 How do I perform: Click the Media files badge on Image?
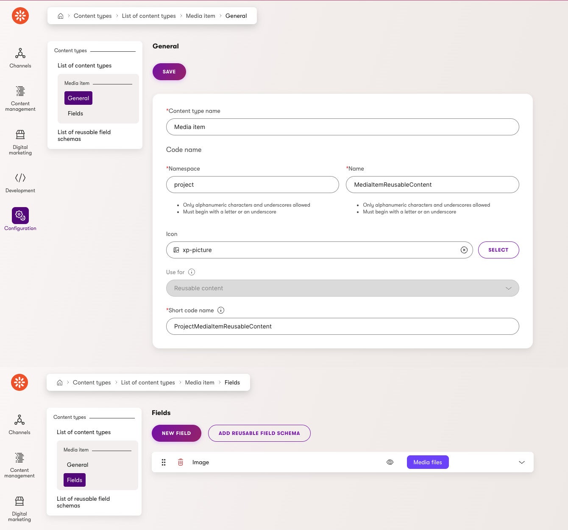[428, 462]
